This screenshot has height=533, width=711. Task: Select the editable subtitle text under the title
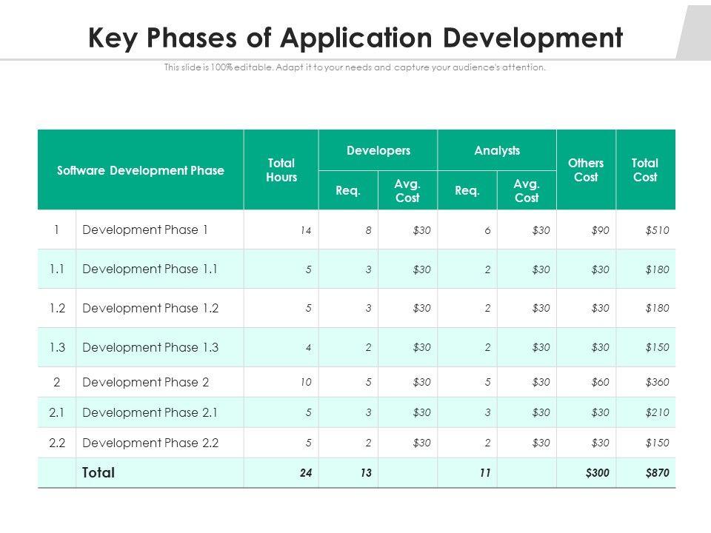click(355, 67)
